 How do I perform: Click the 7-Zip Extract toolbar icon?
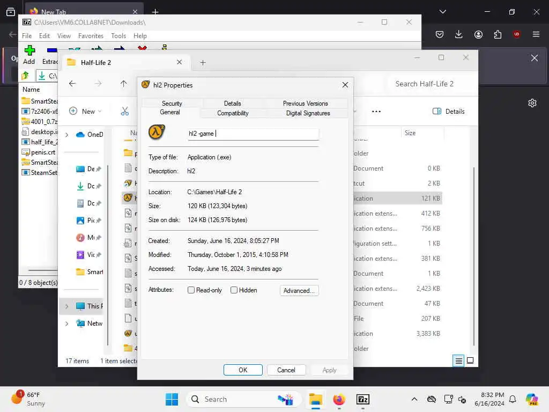tap(52, 50)
